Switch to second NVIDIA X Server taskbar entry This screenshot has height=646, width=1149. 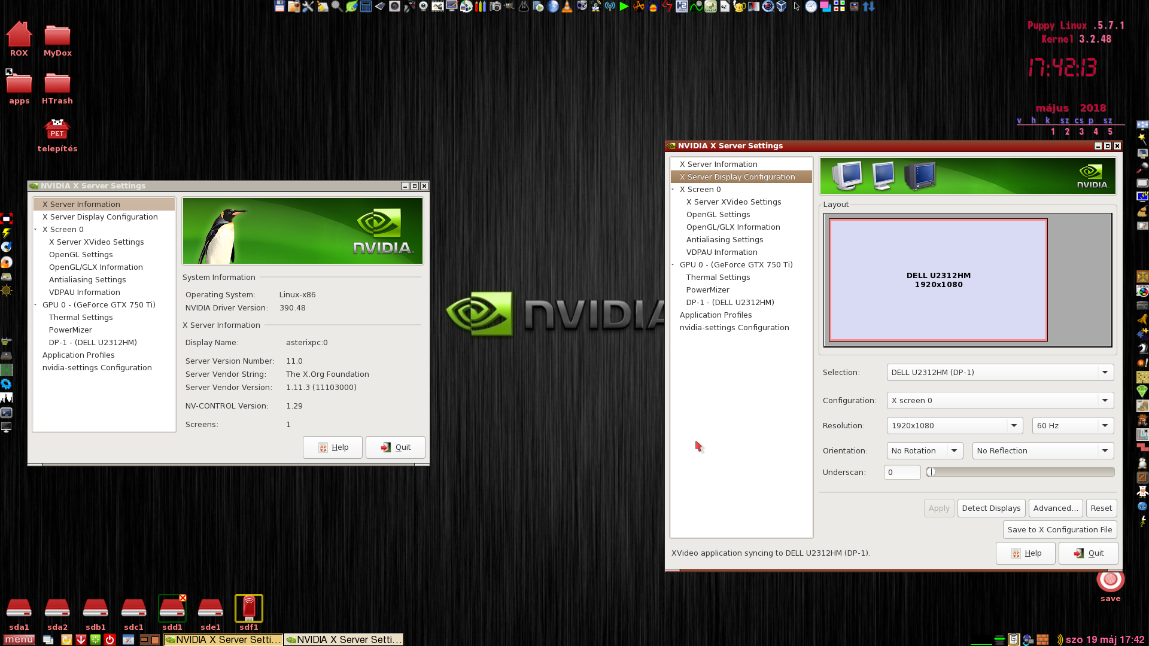click(x=344, y=639)
